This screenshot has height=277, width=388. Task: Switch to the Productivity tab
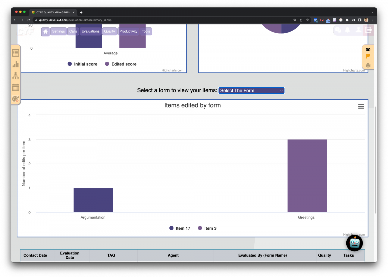[128, 31]
